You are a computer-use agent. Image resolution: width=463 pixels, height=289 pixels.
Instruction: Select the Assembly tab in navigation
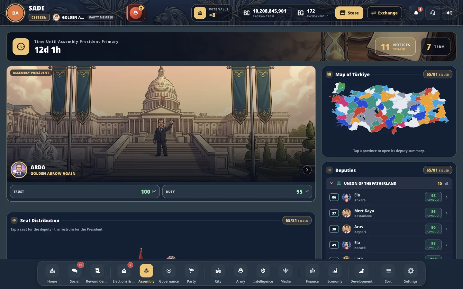coord(146,274)
